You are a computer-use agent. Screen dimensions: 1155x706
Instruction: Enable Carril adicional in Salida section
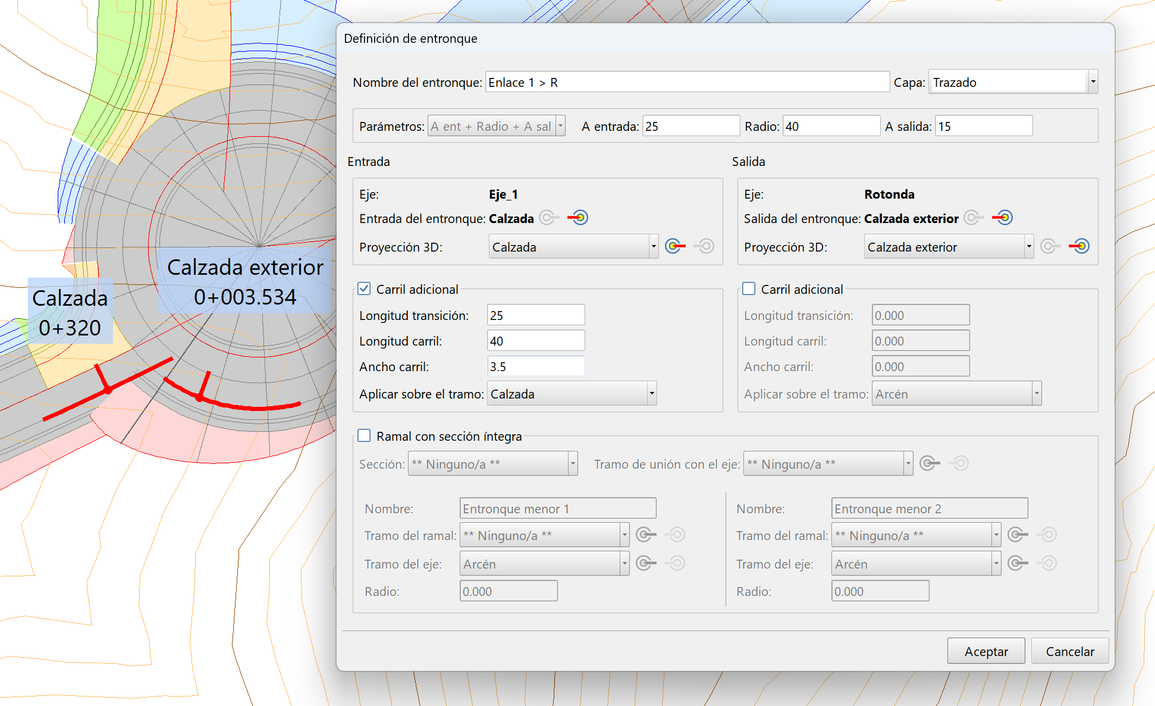pyautogui.click(x=749, y=289)
